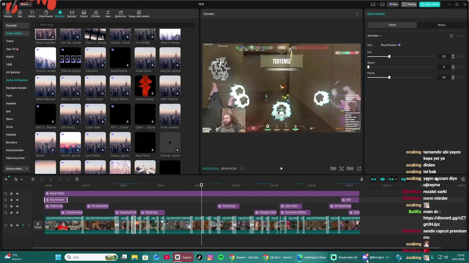This screenshot has height=263, width=469.
Task: Open the Menü dropdown
Action: click(26, 4)
